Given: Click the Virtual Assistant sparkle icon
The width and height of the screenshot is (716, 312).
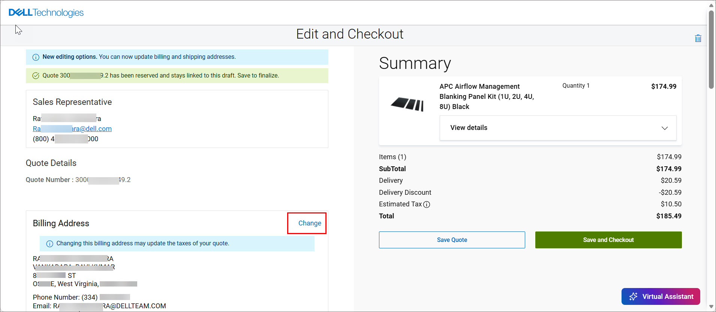Looking at the screenshot, I should (633, 297).
